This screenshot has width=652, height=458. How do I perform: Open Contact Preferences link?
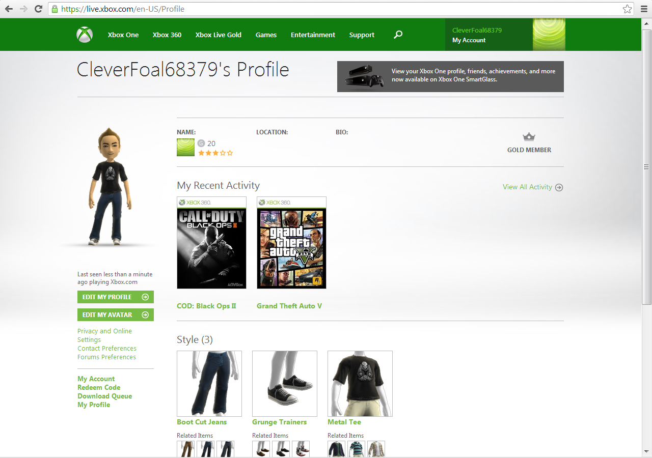click(107, 349)
